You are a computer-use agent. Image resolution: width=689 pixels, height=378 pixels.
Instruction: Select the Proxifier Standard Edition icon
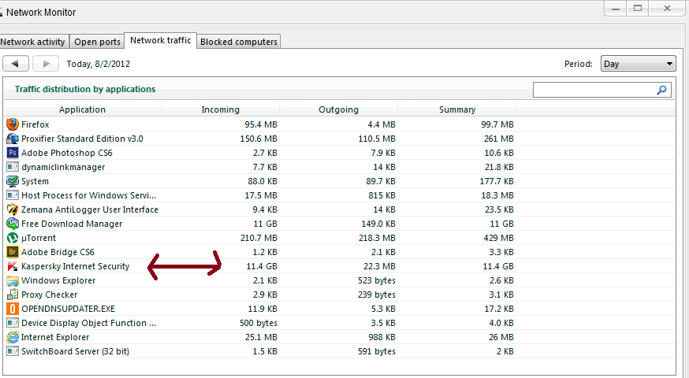click(13, 139)
